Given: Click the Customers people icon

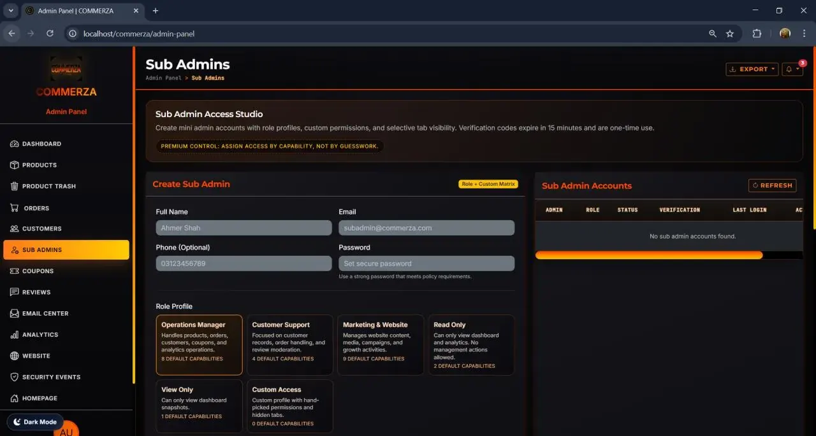Looking at the screenshot, I should click(15, 229).
